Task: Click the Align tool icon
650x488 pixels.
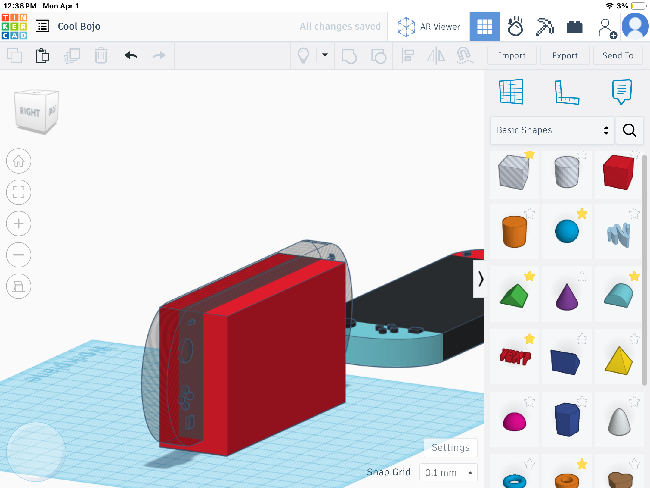Action: click(408, 55)
